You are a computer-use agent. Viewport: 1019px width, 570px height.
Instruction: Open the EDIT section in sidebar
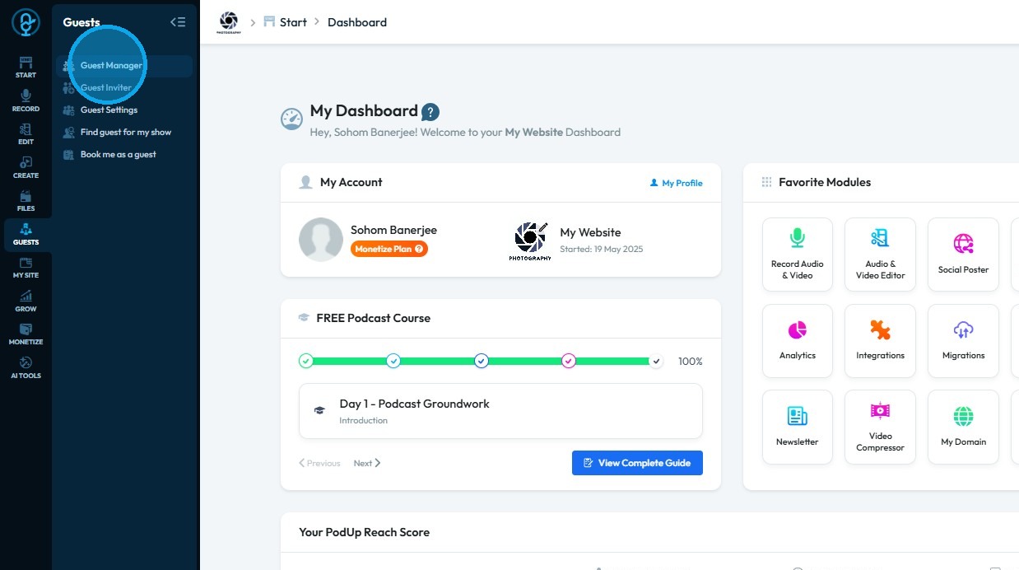point(26,134)
